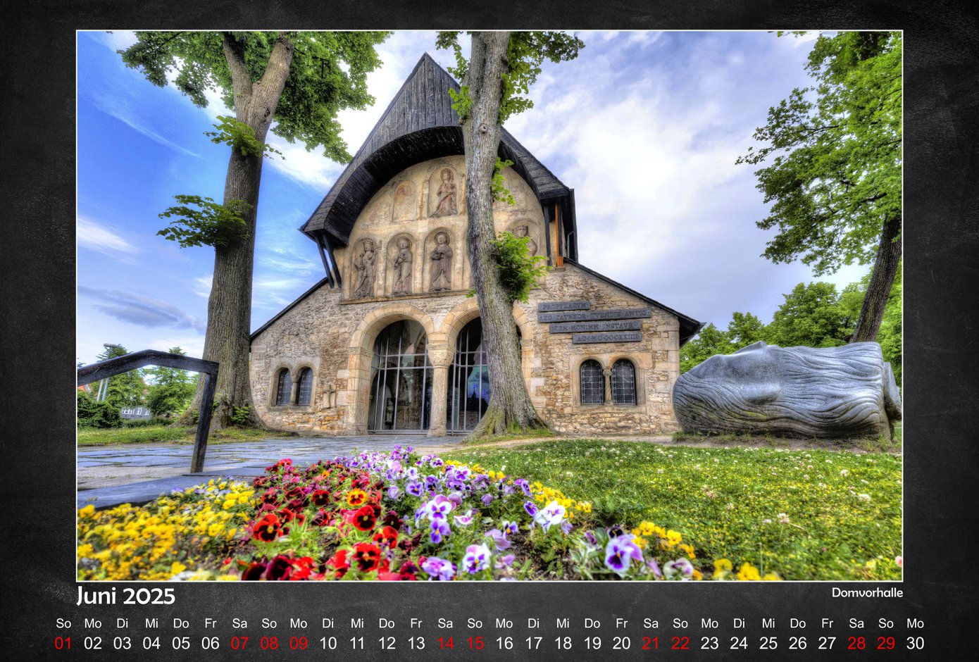Choose date 26 in the calendar row
Viewport: 979px width, 662px height.
(x=798, y=643)
